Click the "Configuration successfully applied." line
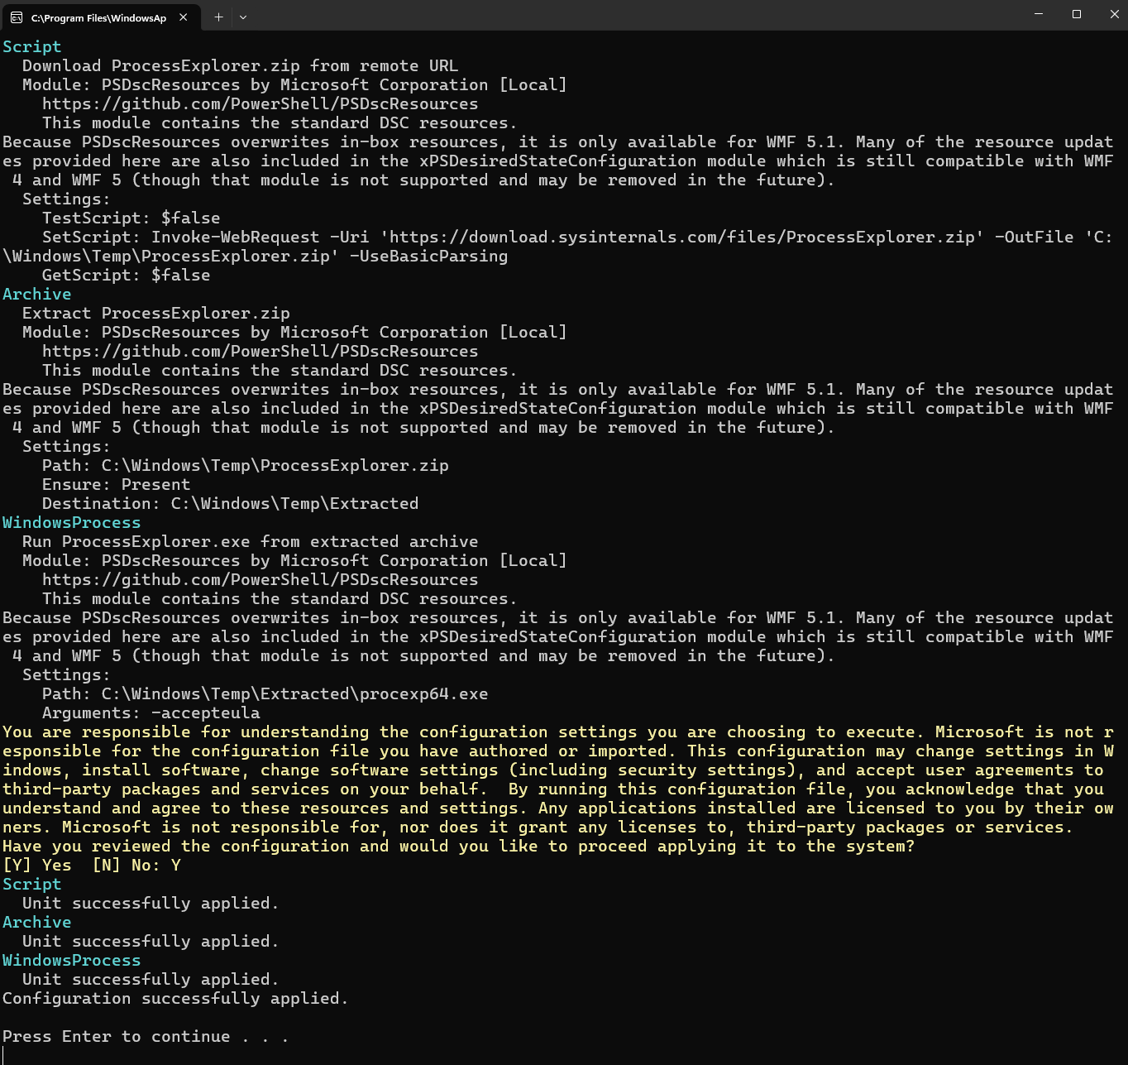Viewport: 1128px width, 1065px height. point(174,999)
